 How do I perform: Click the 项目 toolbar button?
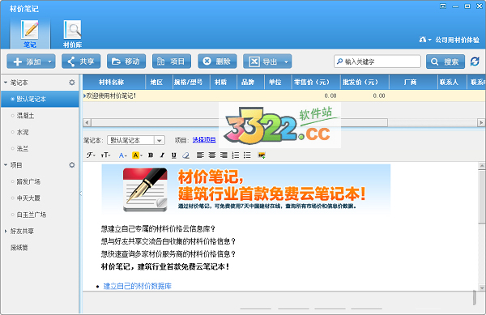point(172,62)
